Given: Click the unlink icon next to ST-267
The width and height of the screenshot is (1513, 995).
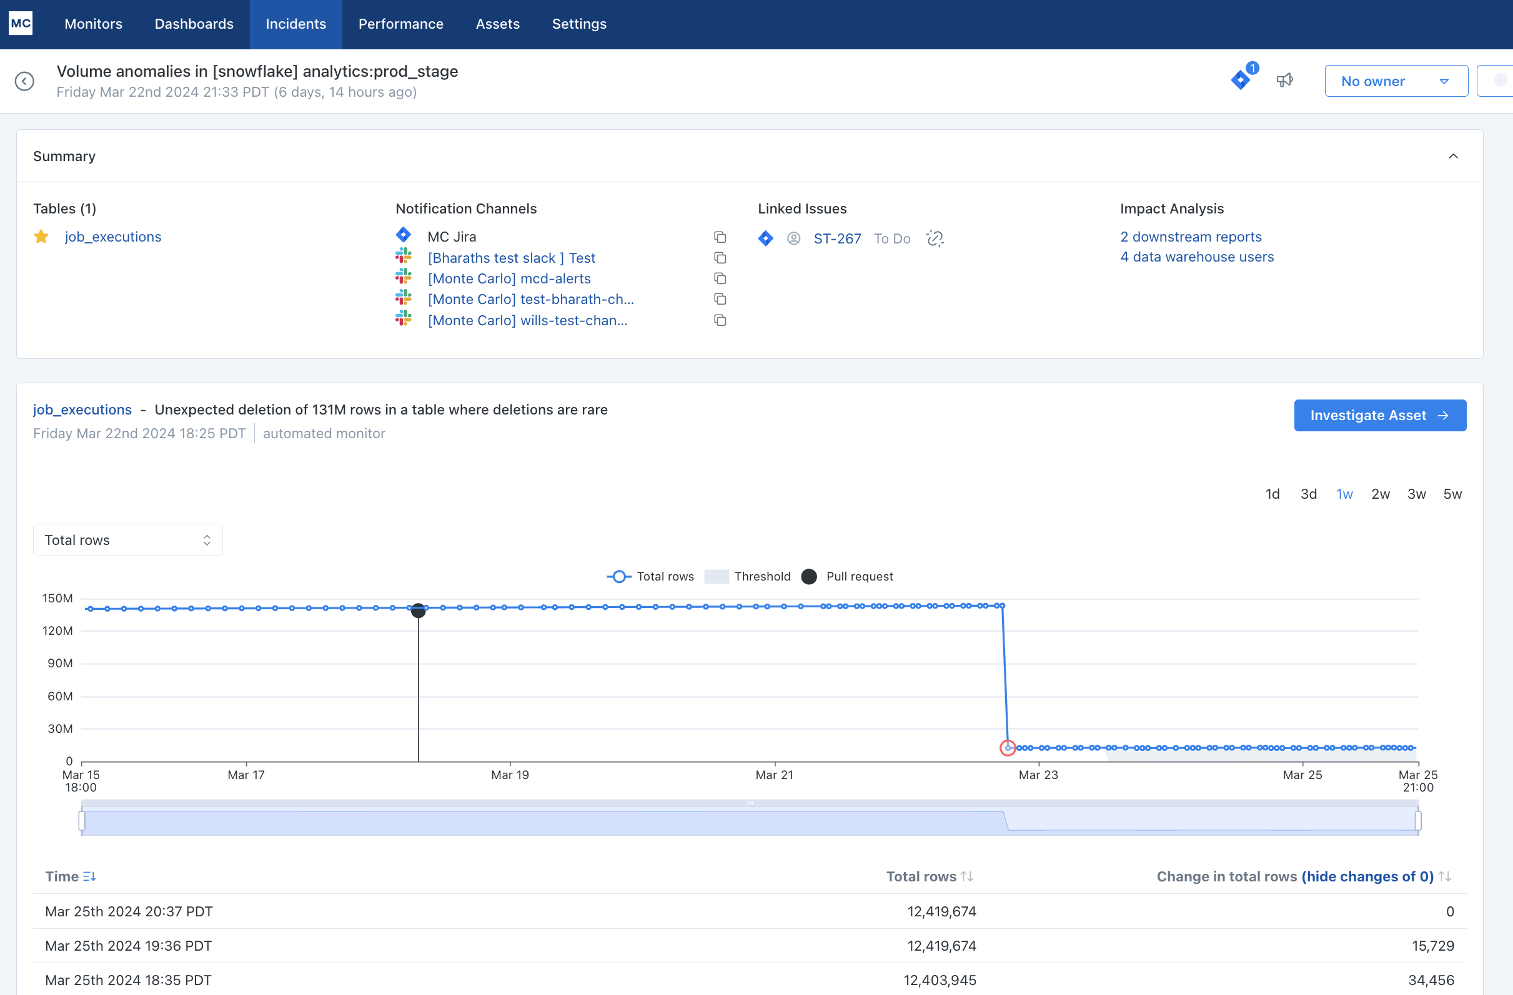Looking at the screenshot, I should pyautogui.click(x=935, y=238).
